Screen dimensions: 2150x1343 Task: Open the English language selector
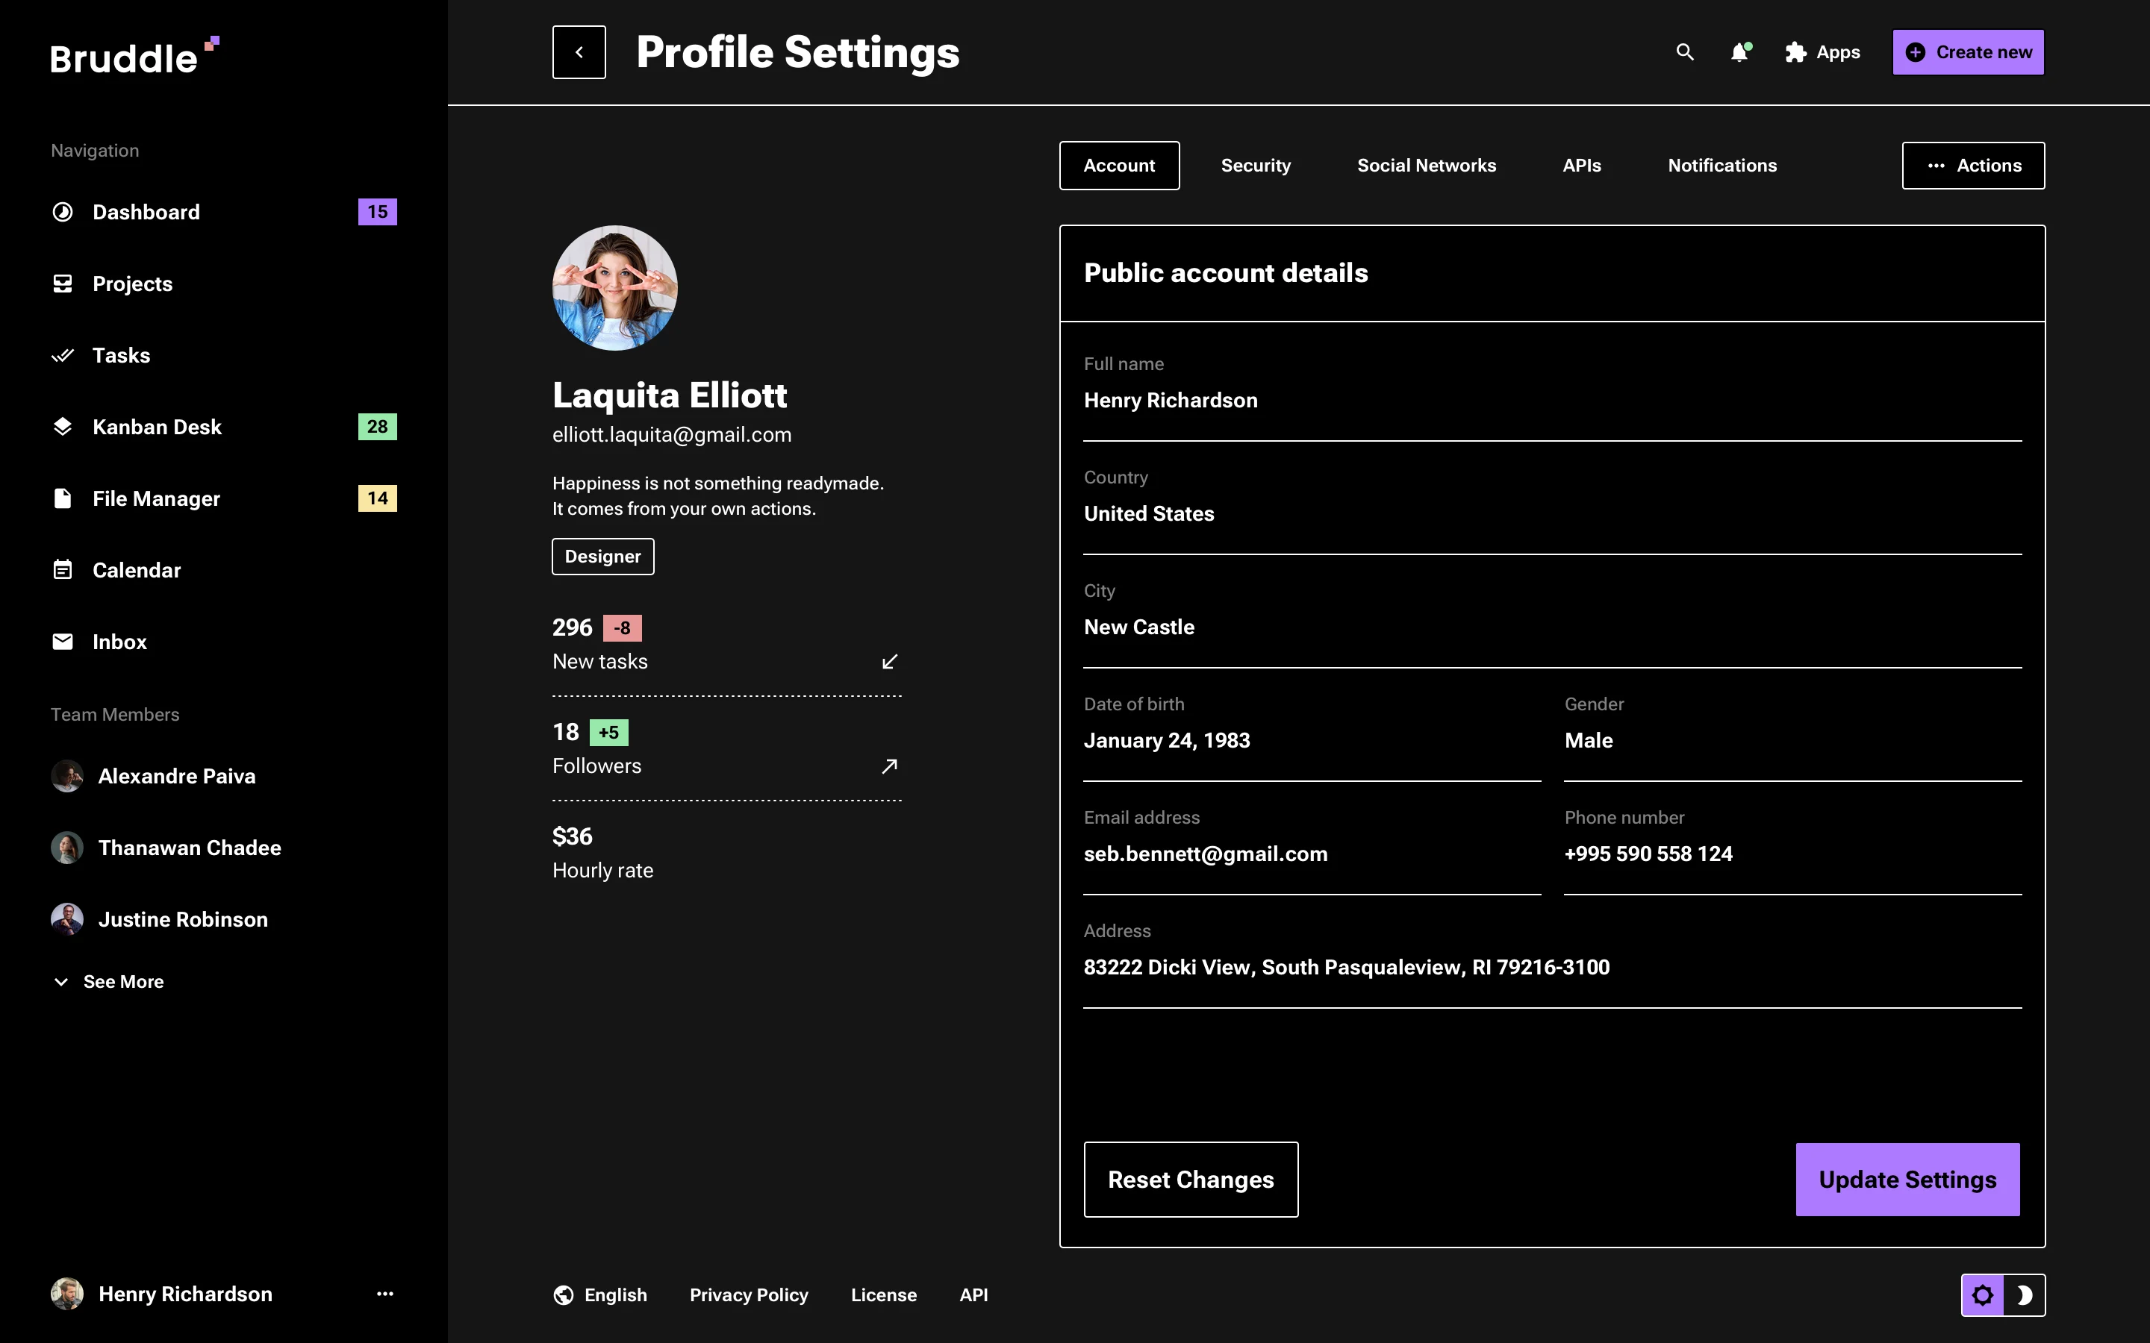pos(614,1295)
